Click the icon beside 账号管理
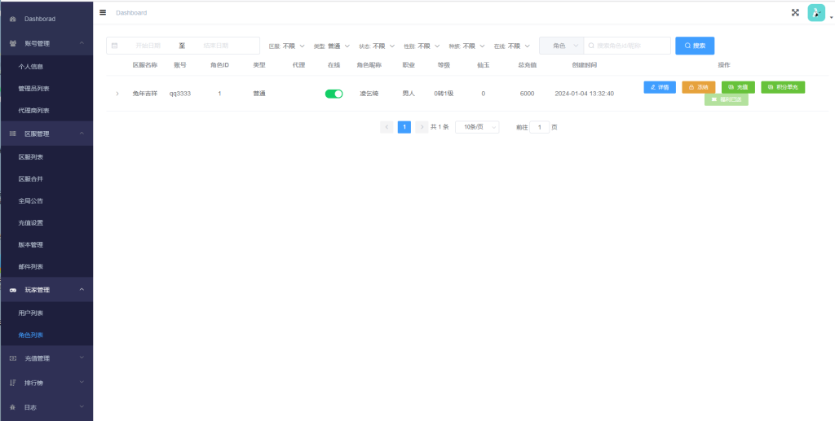Viewport: 835px width, 421px height. 13,44
